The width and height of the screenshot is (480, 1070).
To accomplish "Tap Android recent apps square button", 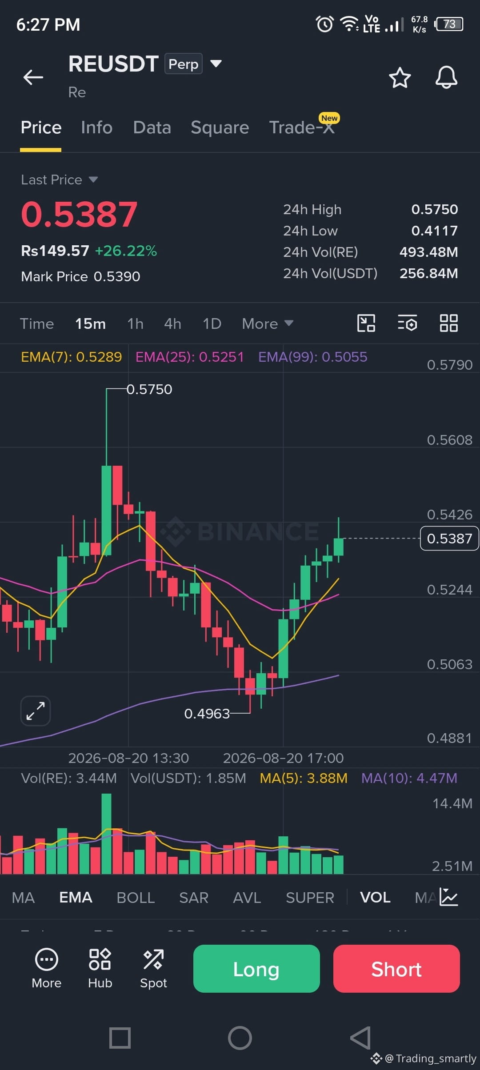I will (x=120, y=1038).
